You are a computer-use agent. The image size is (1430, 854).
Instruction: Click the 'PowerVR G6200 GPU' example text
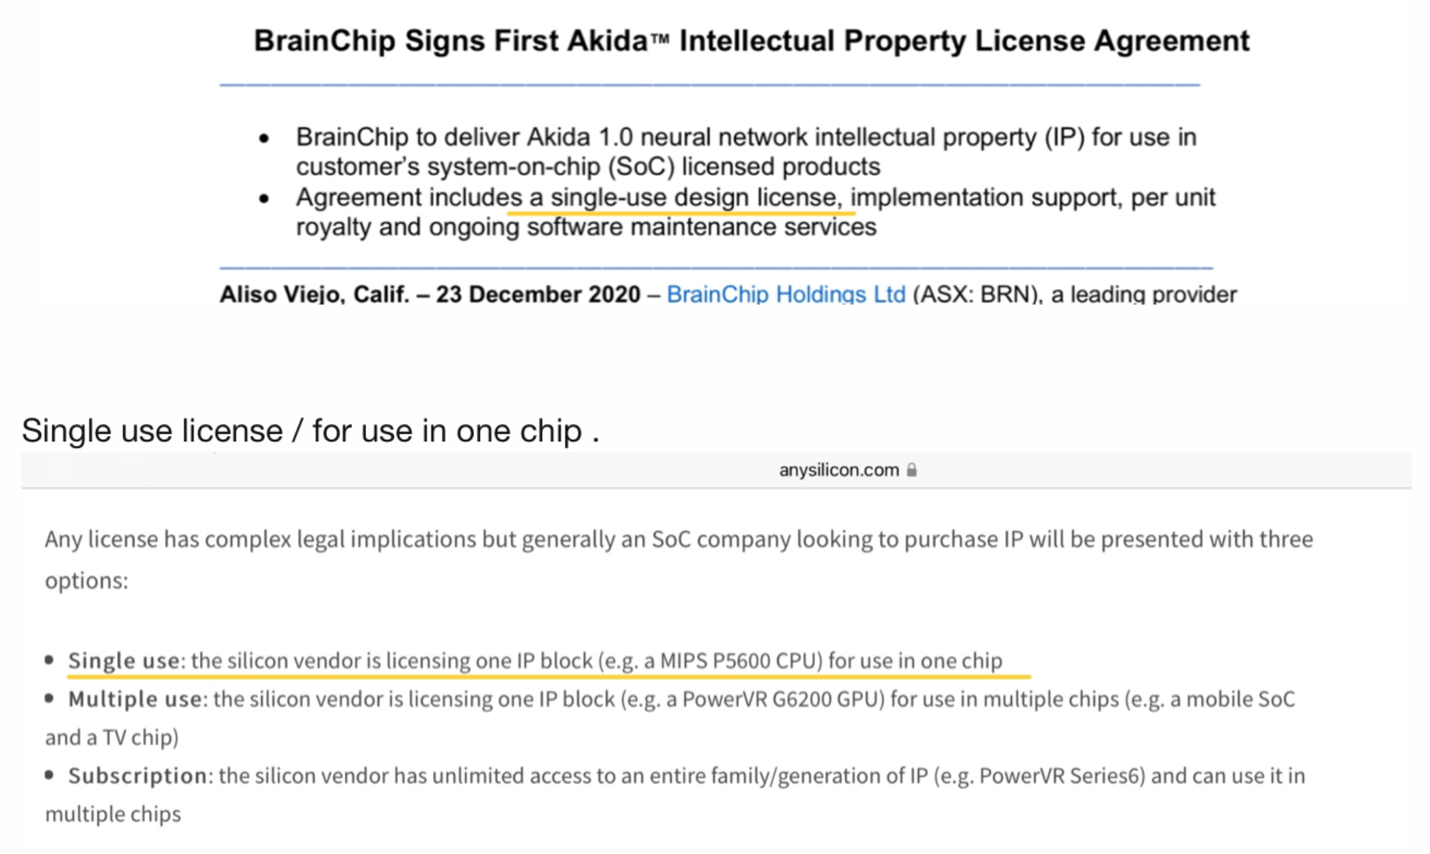(x=783, y=699)
